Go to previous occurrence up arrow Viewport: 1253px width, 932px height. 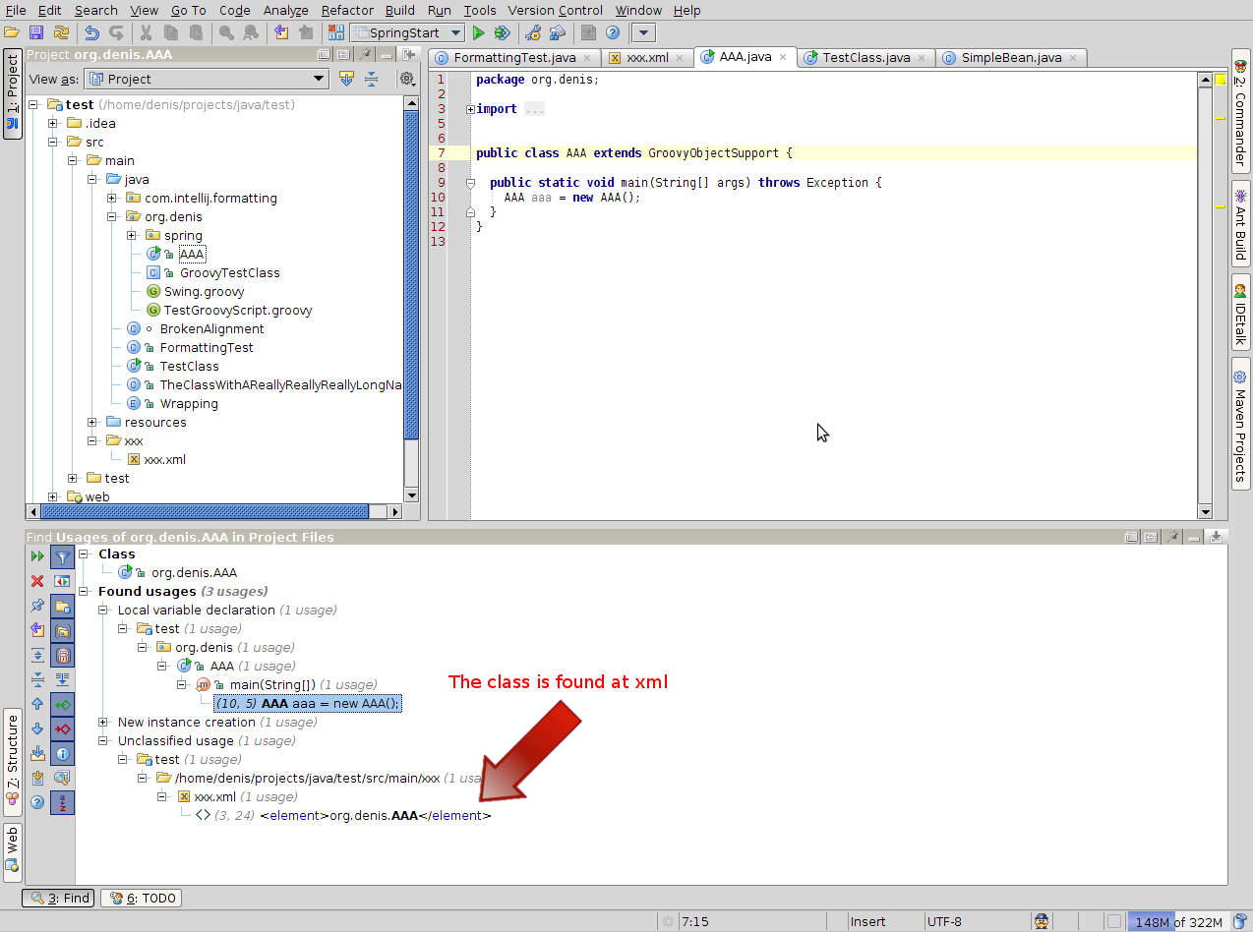[x=37, y=704]
